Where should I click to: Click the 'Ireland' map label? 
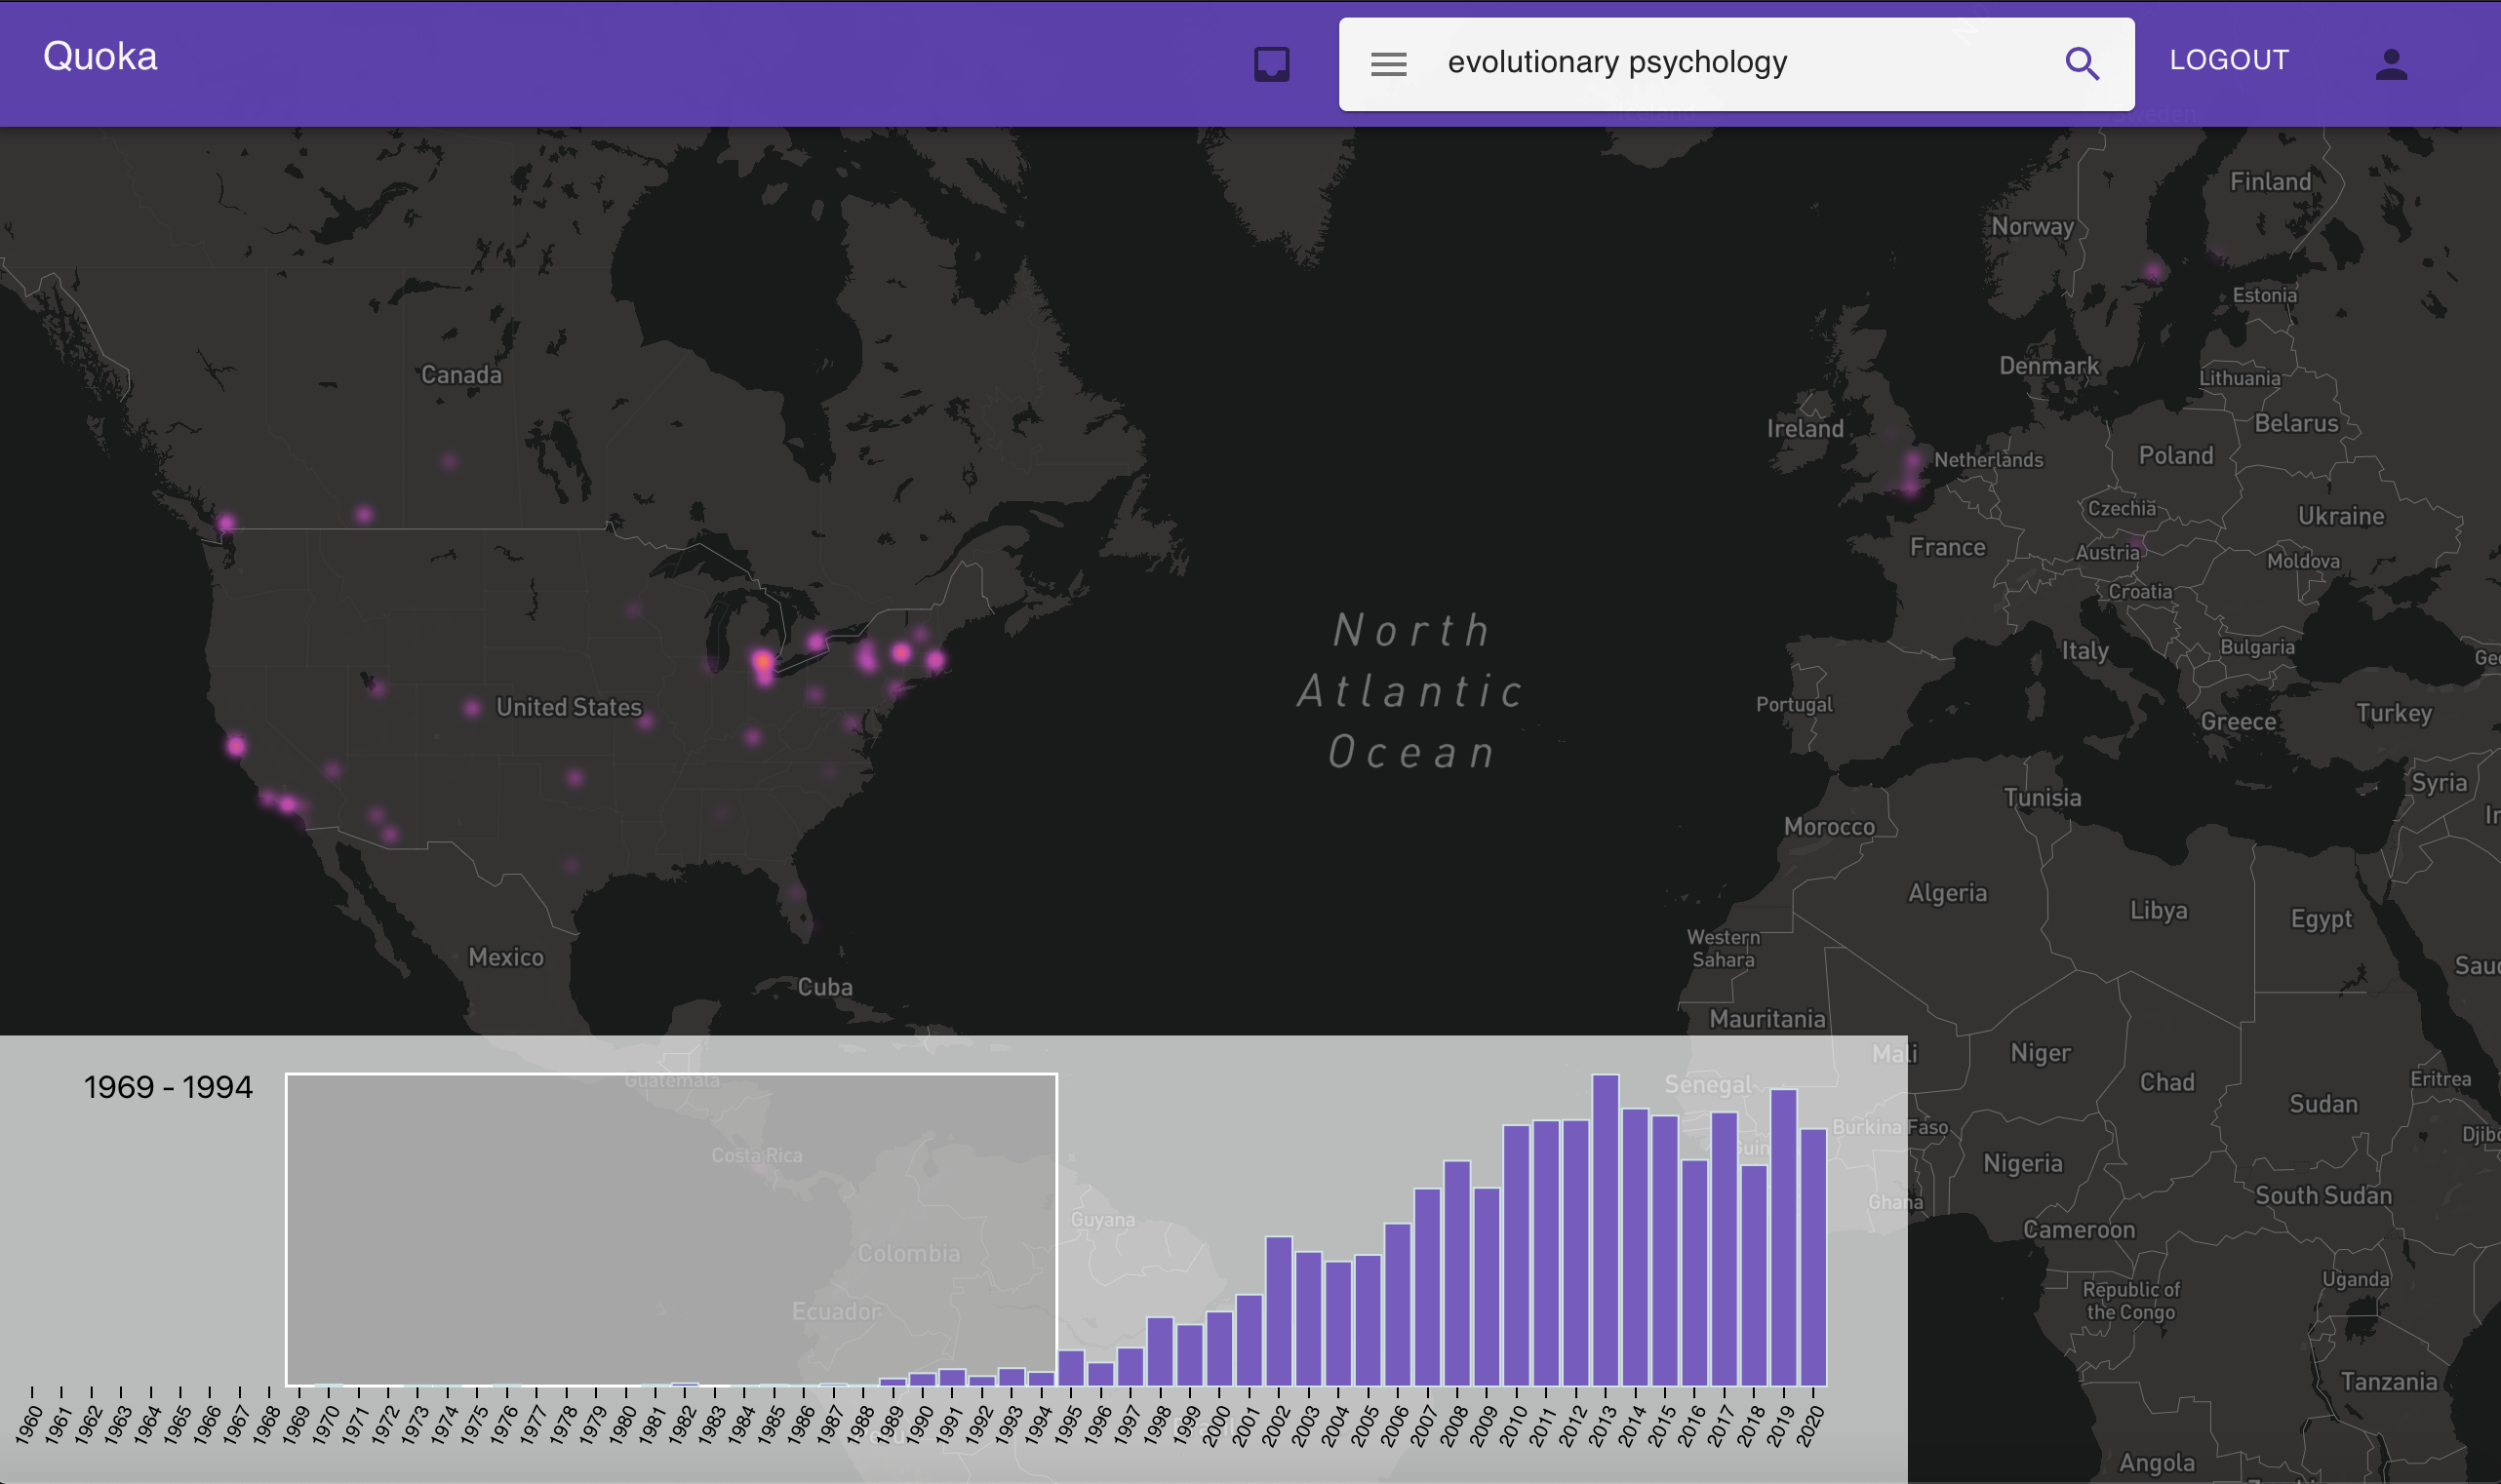coord(1805,428)
